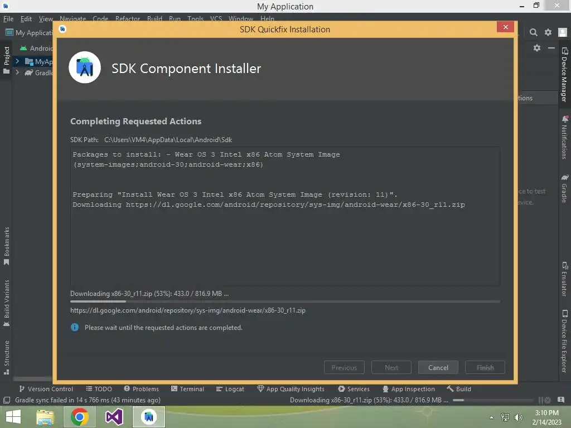Open the Build tool window at bottom
Viewport: 571px width, 428px height.
459,388
